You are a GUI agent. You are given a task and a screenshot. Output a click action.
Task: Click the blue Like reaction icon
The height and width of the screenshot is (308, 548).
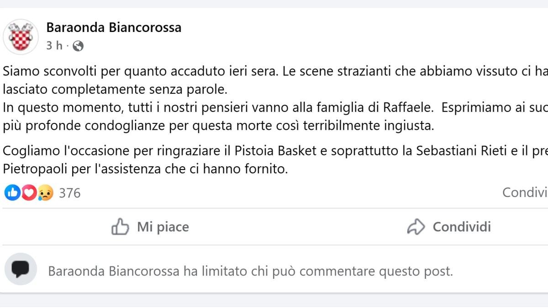(x=11, y=193)
